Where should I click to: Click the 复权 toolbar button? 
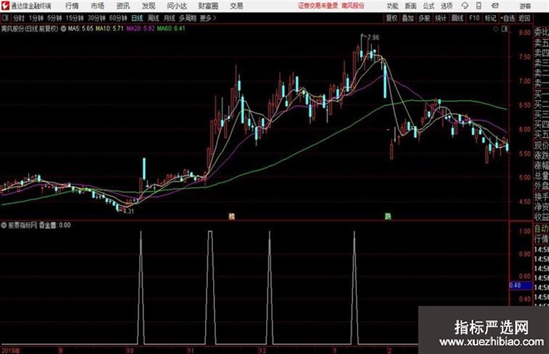(x=392, y=18)
